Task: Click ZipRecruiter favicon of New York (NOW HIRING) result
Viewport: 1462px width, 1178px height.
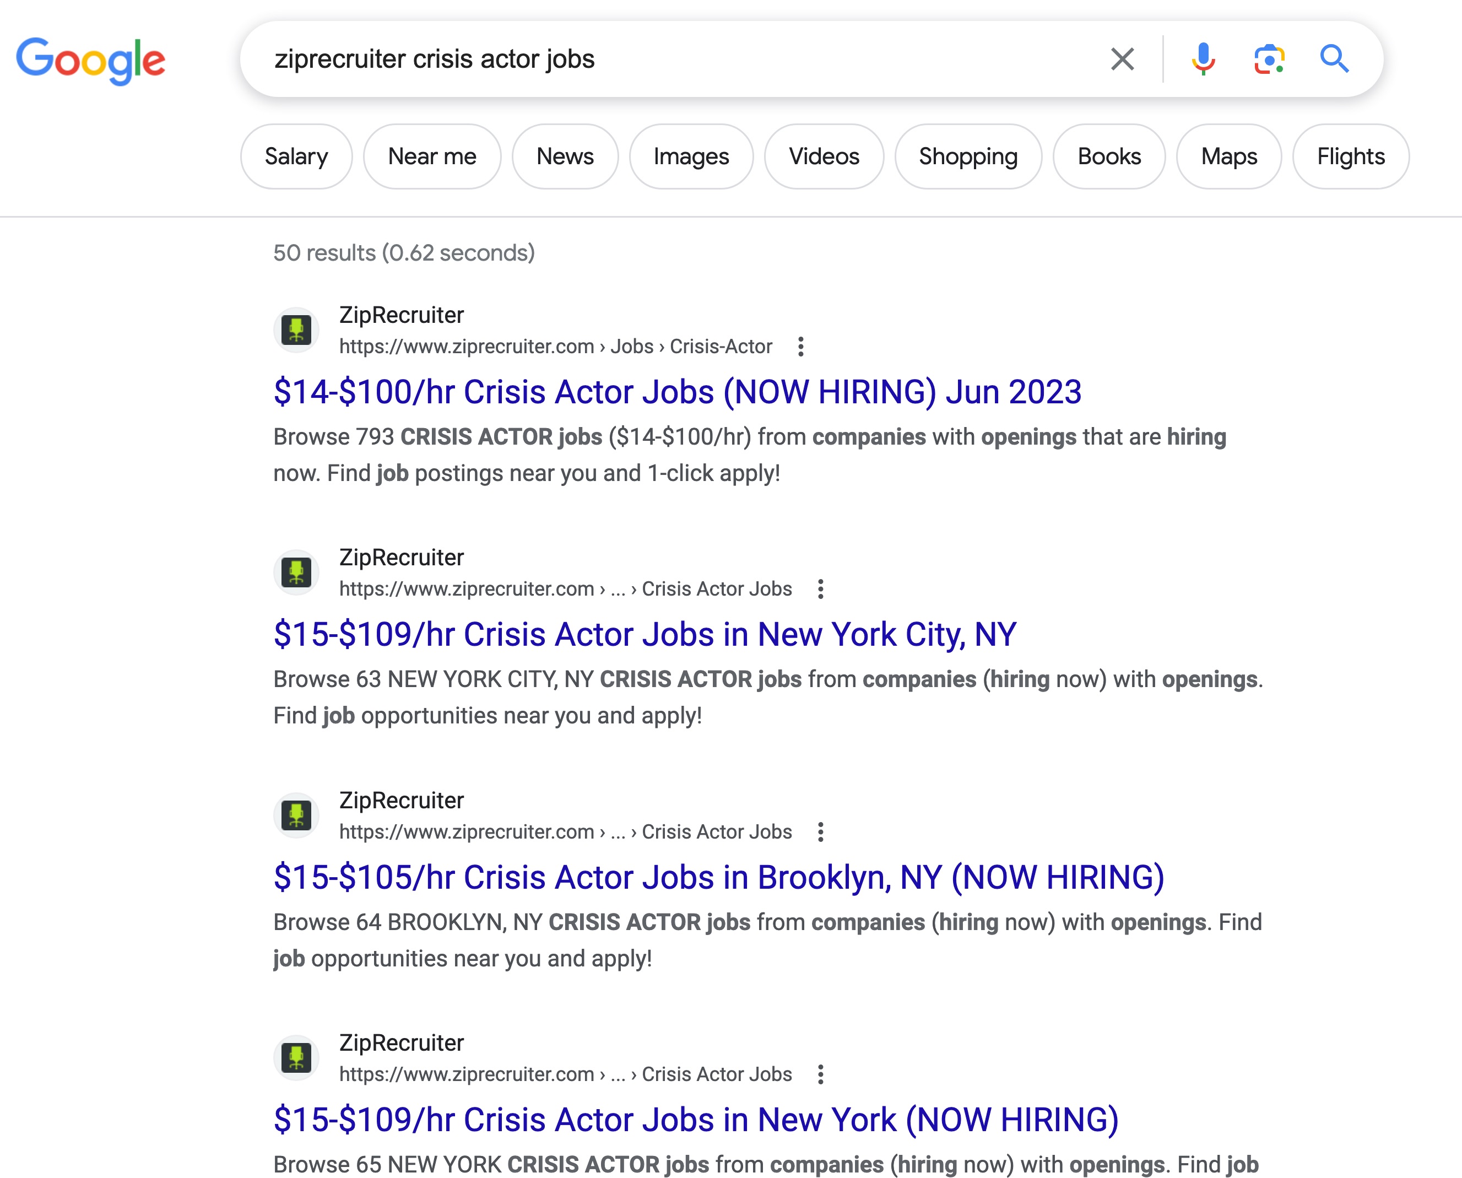Action: click(x=296, y=1058)
